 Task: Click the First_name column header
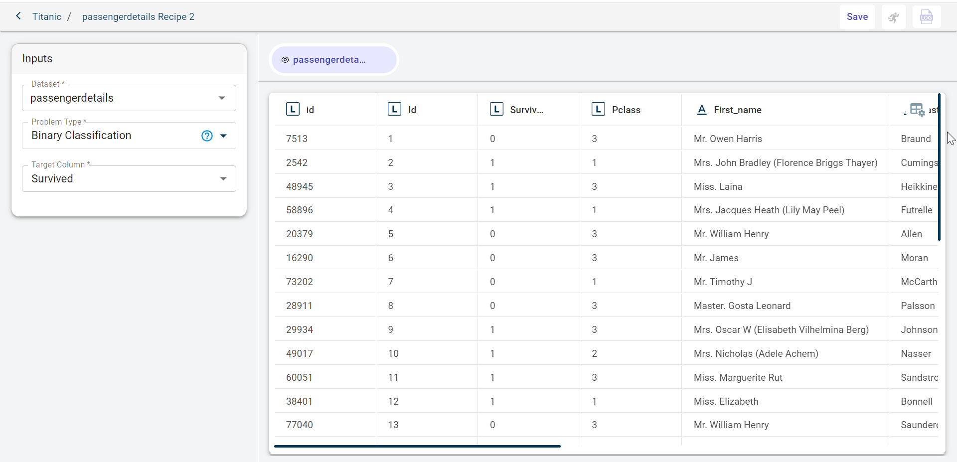(737, 110)
